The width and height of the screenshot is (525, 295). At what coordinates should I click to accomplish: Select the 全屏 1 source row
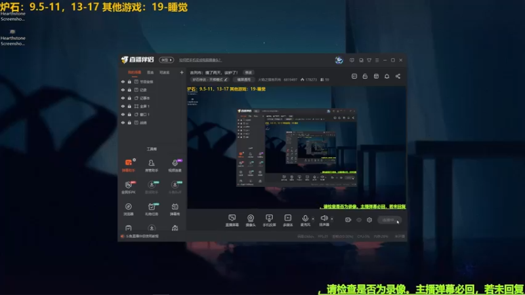click(x=152, y=106)
